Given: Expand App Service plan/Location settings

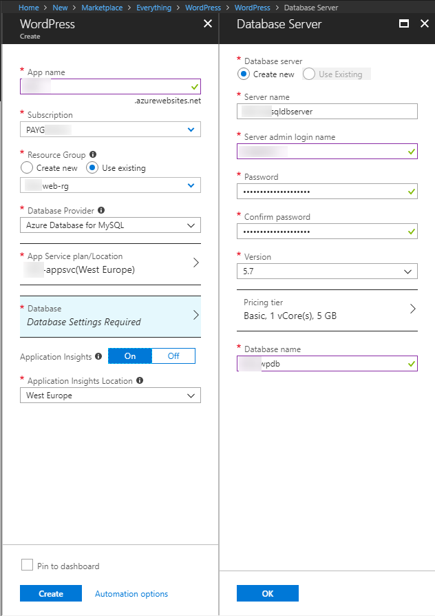Looking at the screenshot, I should point(110,263).
